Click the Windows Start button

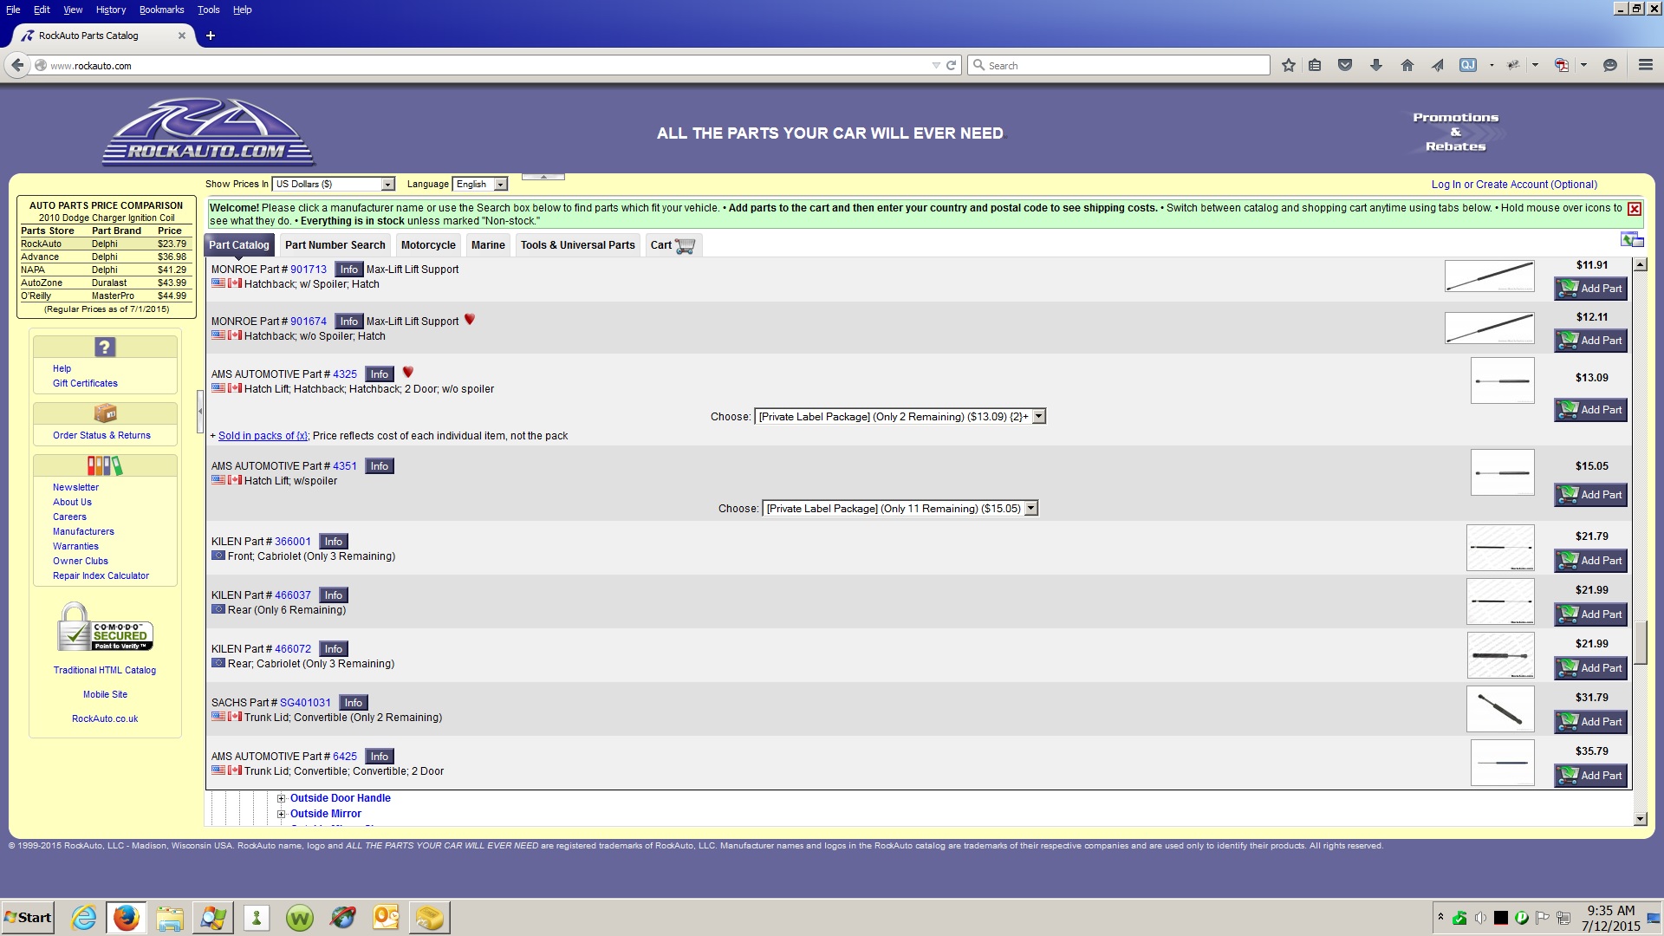(x=28, y=917)
